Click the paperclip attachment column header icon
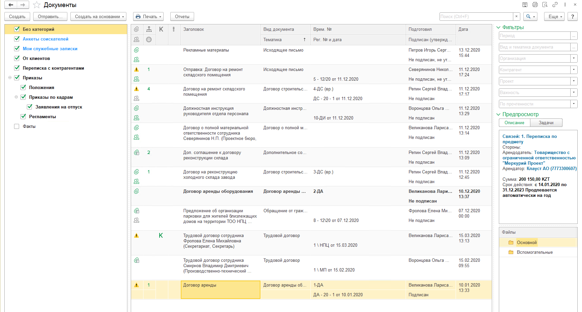The width and height of the screenshot is (582, 312). (x=136, y=29)
